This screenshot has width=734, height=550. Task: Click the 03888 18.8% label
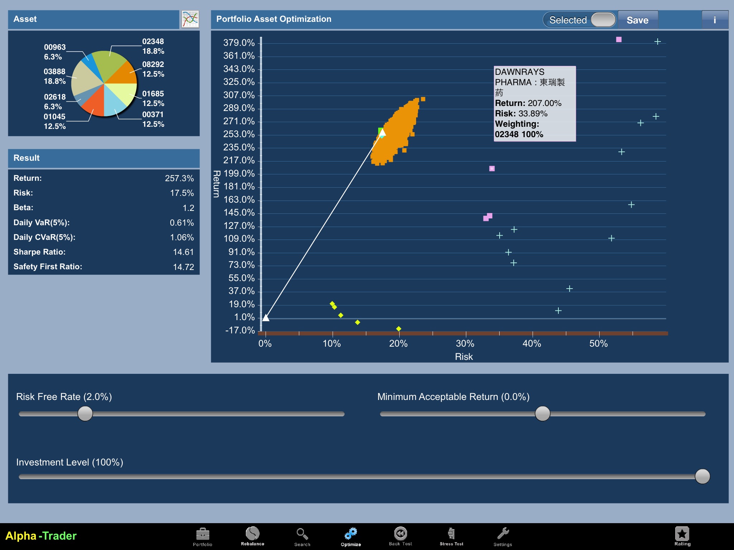[54, 76]
